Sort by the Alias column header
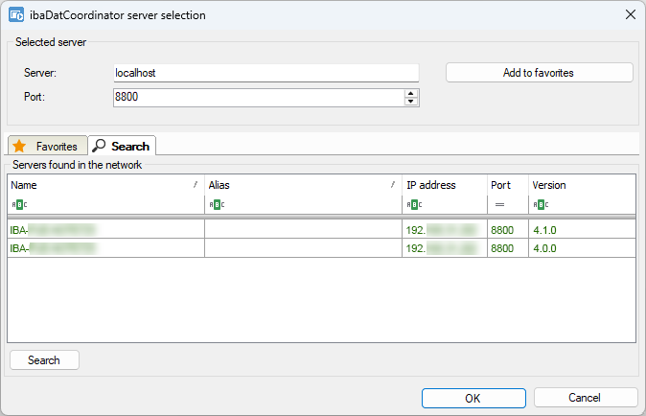646x416 pixels. tap(303, 185)
